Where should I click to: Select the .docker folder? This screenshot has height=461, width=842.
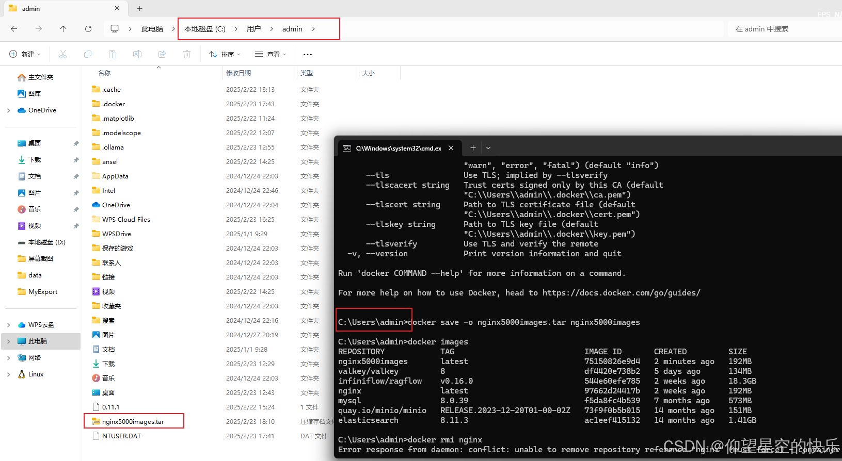113,104
